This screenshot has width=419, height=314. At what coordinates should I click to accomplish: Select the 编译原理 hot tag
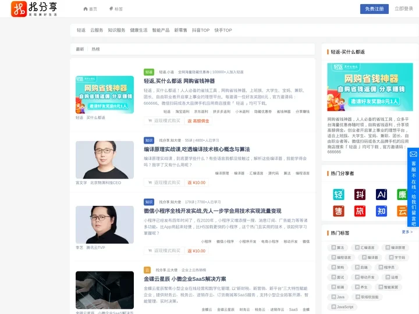(x=395, y=248)
